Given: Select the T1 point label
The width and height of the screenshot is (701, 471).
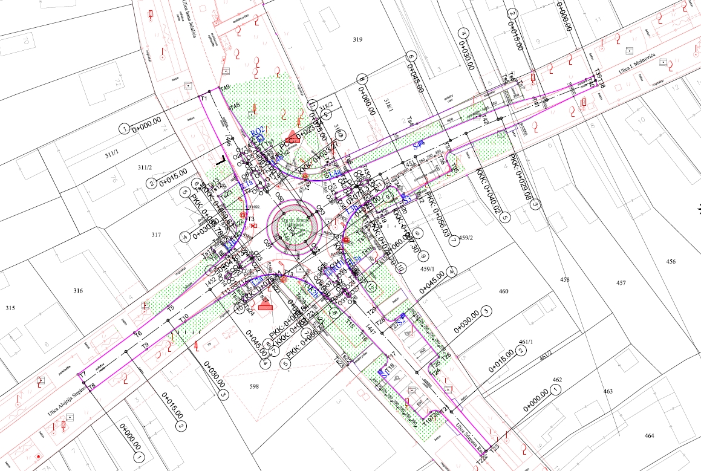Looking at the screenshot, I should [204, 98].
